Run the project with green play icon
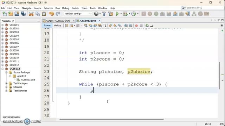Image resolution: width=225 pixels, height=126 pixels. tap(117, 14)
